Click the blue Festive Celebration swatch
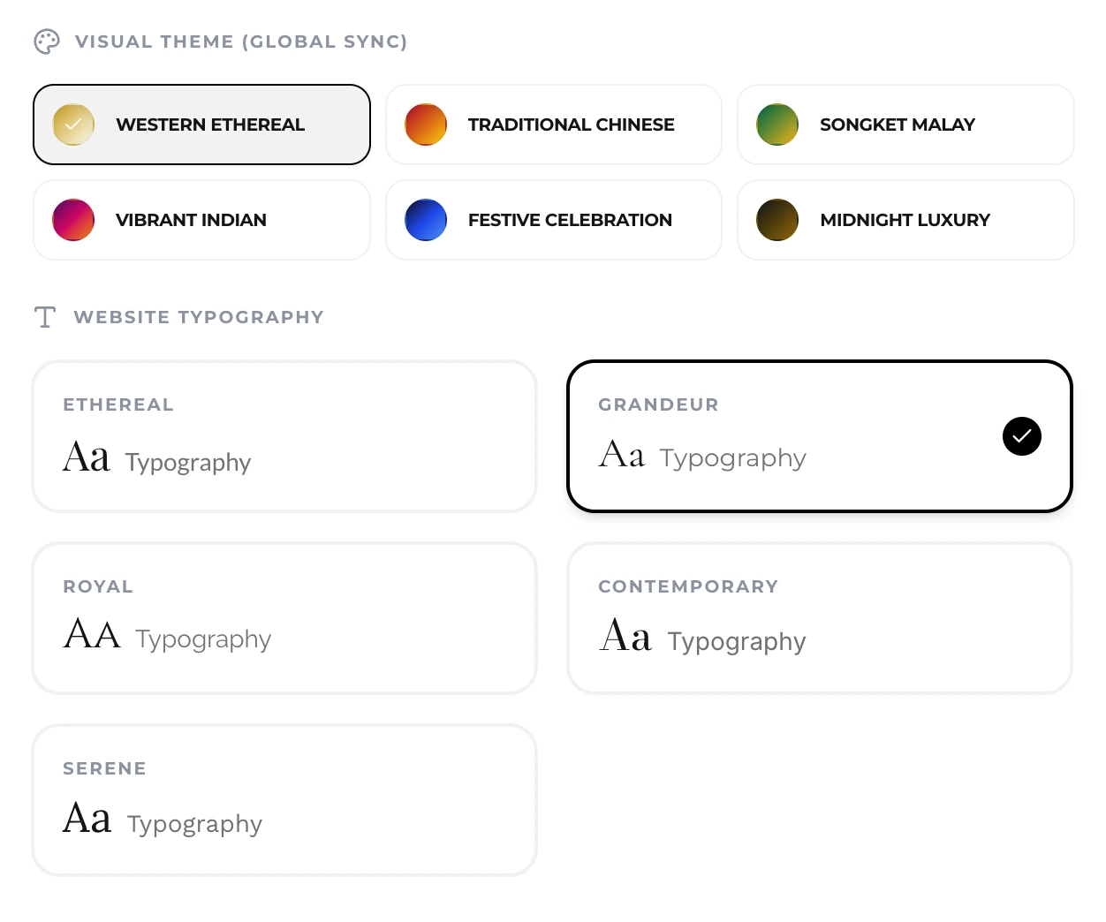 click(426, 220)
